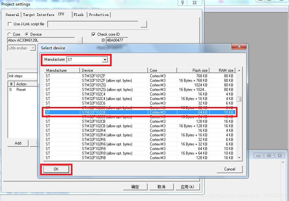Select the STM32F102R4 device row

pos(140,130)
